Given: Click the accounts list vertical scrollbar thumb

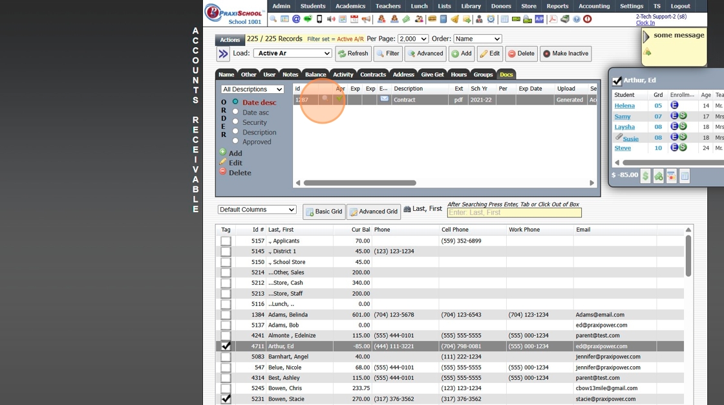Looking at the screenshot, I should (x=688, y=256).
